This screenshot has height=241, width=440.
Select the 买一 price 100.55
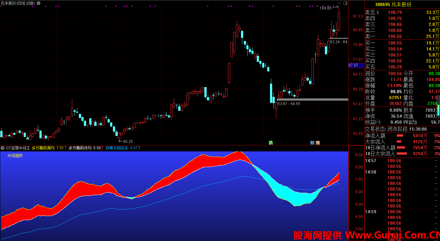(x=395, y=43)
